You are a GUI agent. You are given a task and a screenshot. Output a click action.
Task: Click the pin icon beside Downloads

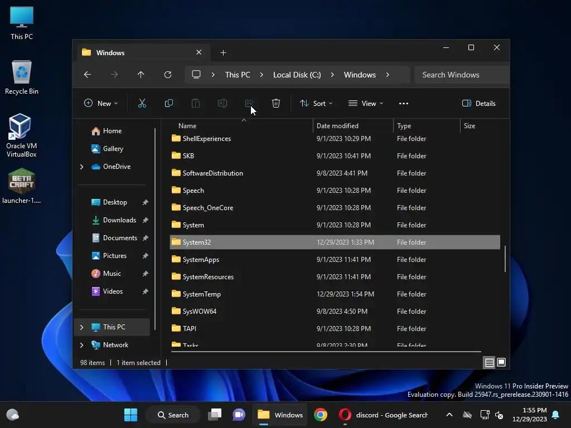(x=146, y=220)
